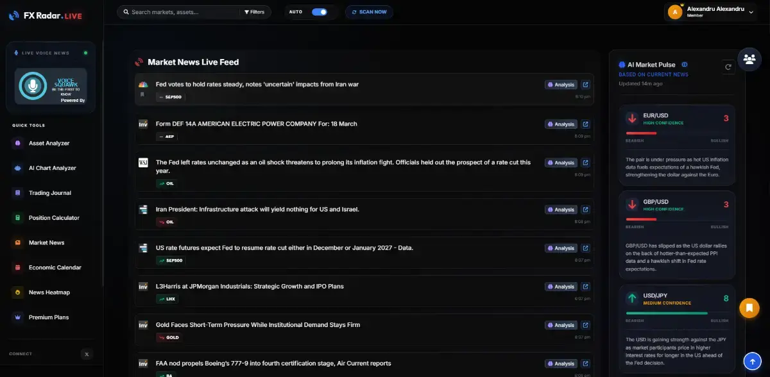Open AI Chart Analyzer
The image size is (770, 377).
tap(52, 168)
